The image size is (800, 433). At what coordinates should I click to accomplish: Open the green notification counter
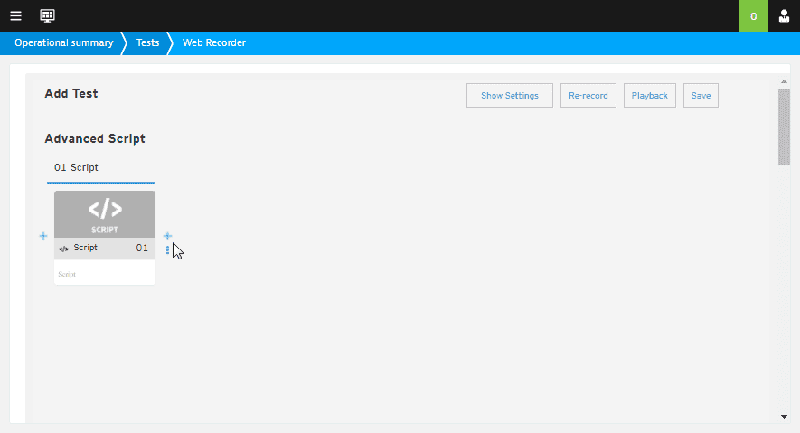pos(754,15)
